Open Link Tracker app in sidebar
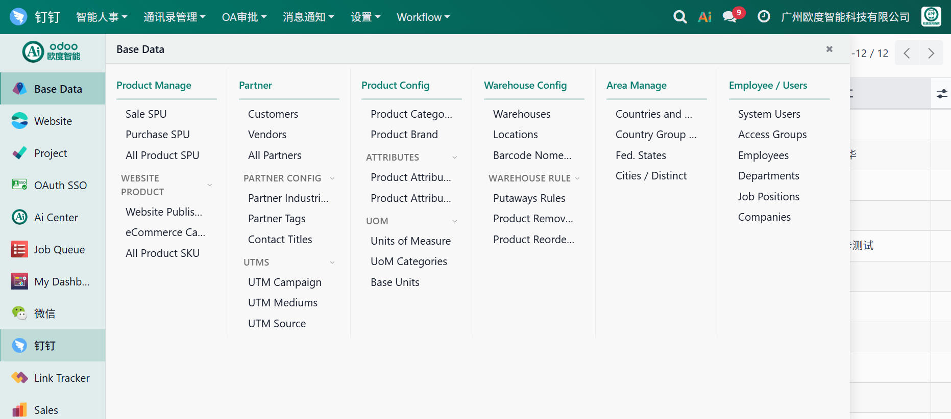951x419 pixels. [53, 378]
